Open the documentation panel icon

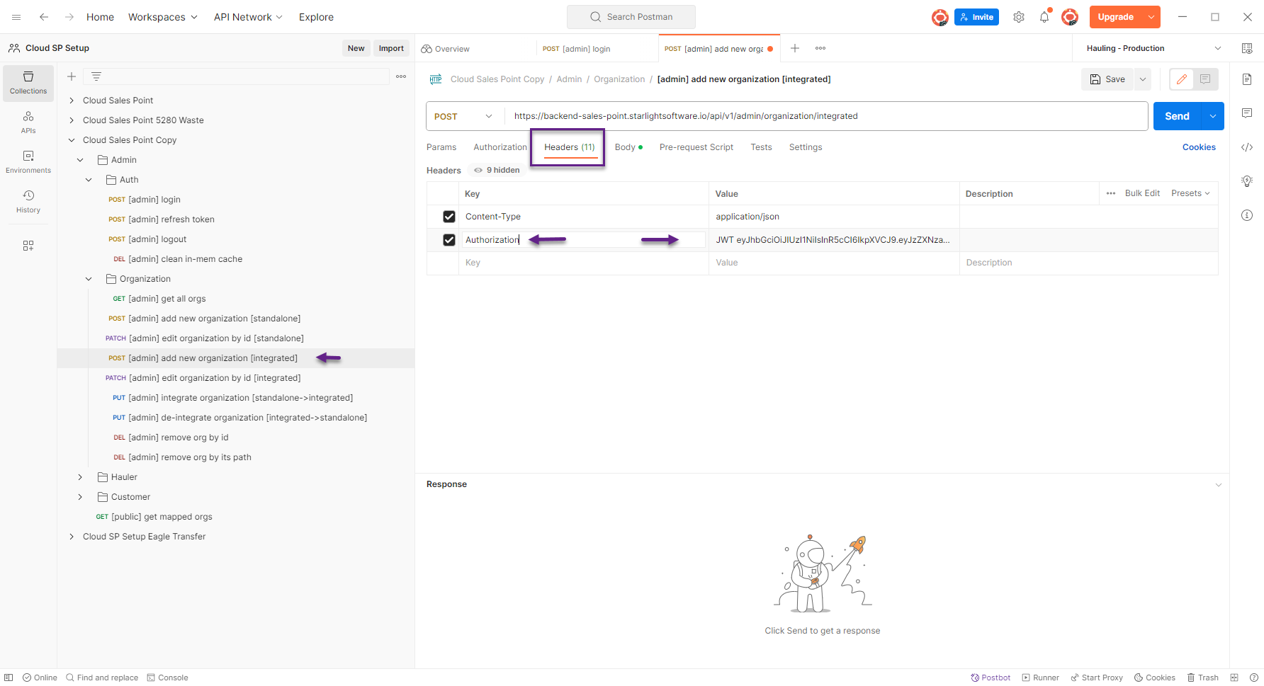1247,79
